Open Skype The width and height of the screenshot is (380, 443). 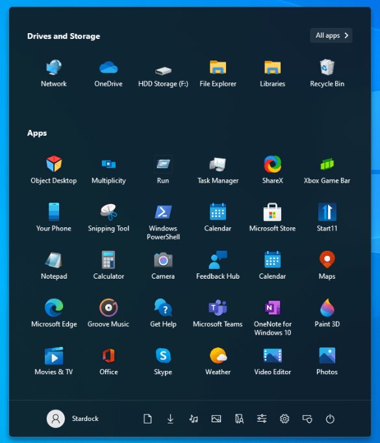click(x=163, y=361)
